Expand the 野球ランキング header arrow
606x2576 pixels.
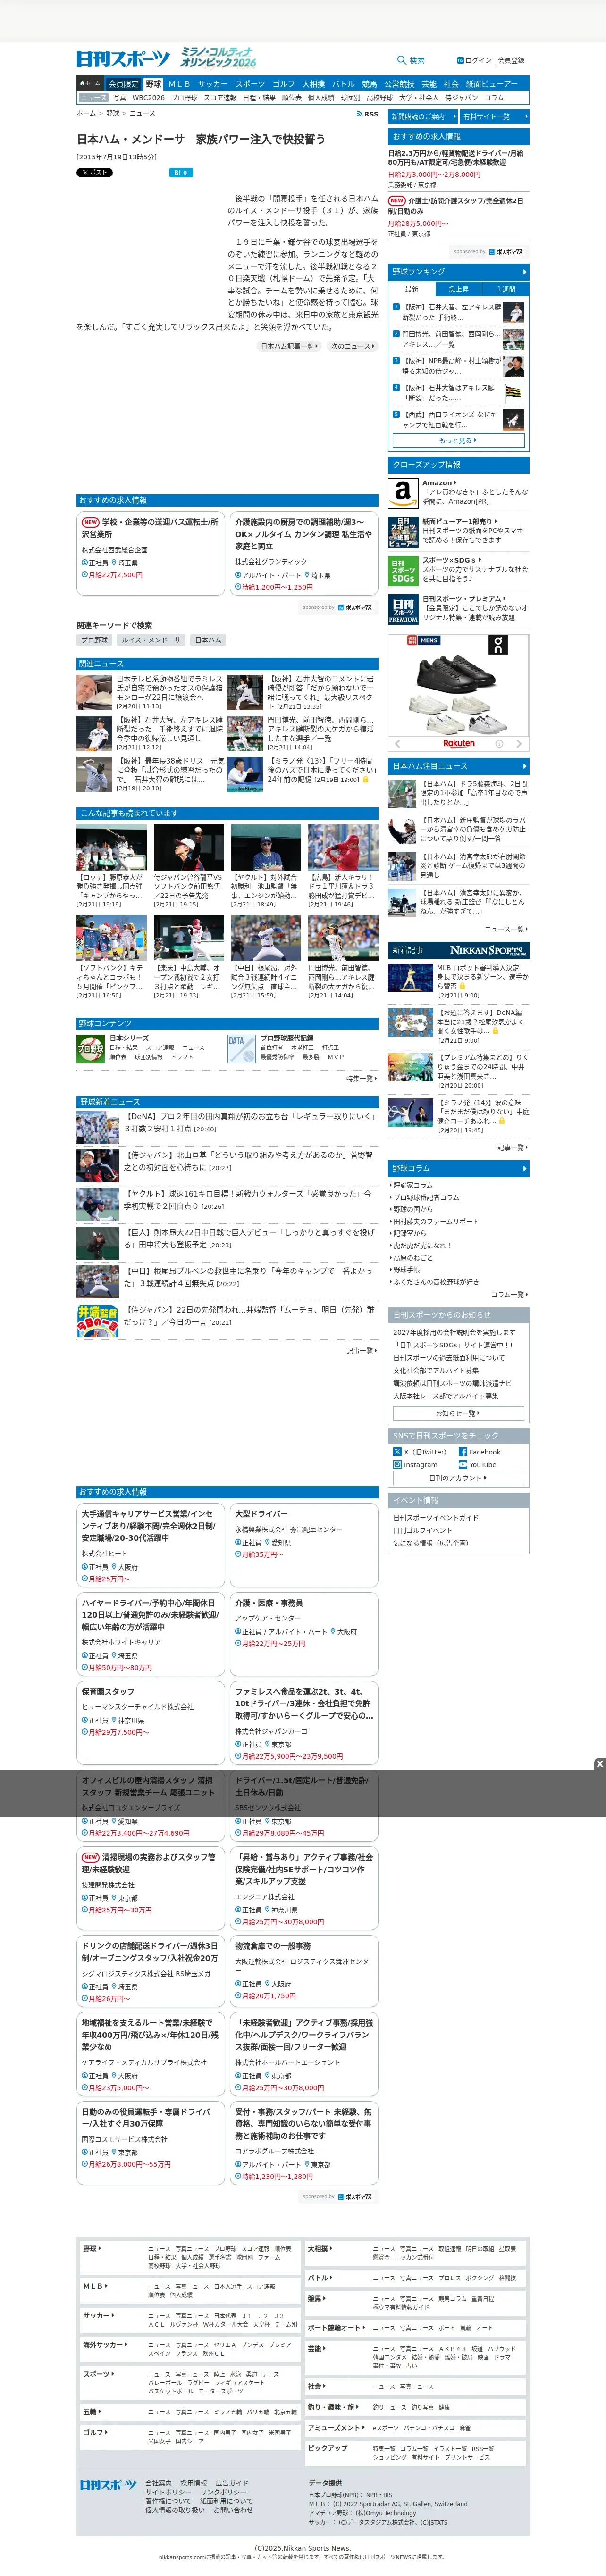click(x=524, y=272)
